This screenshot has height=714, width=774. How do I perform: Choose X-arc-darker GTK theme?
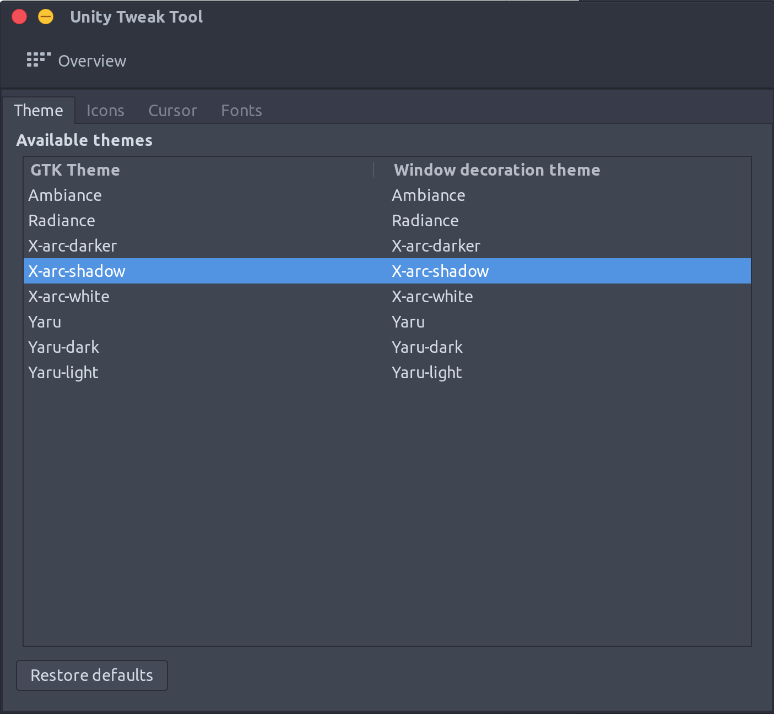(73, 246)
